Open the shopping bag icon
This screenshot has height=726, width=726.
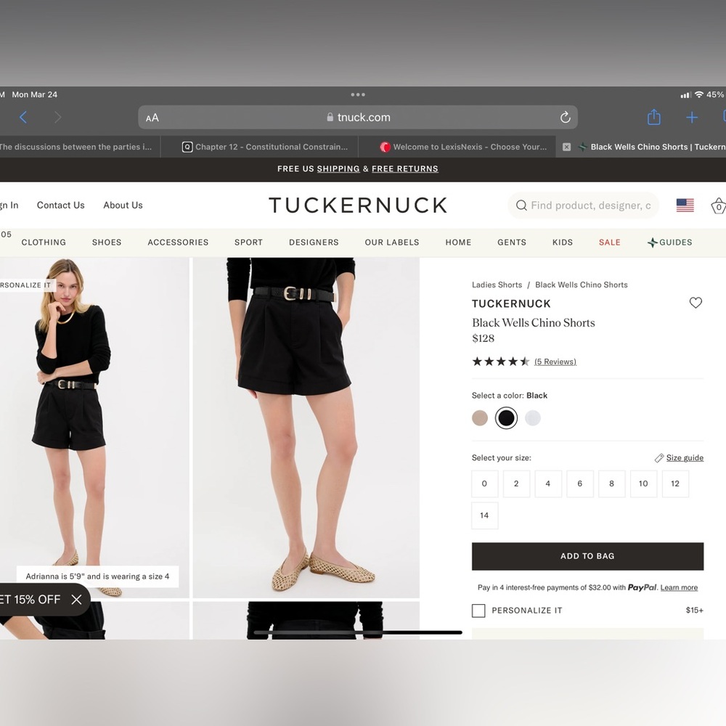[718, 205]
